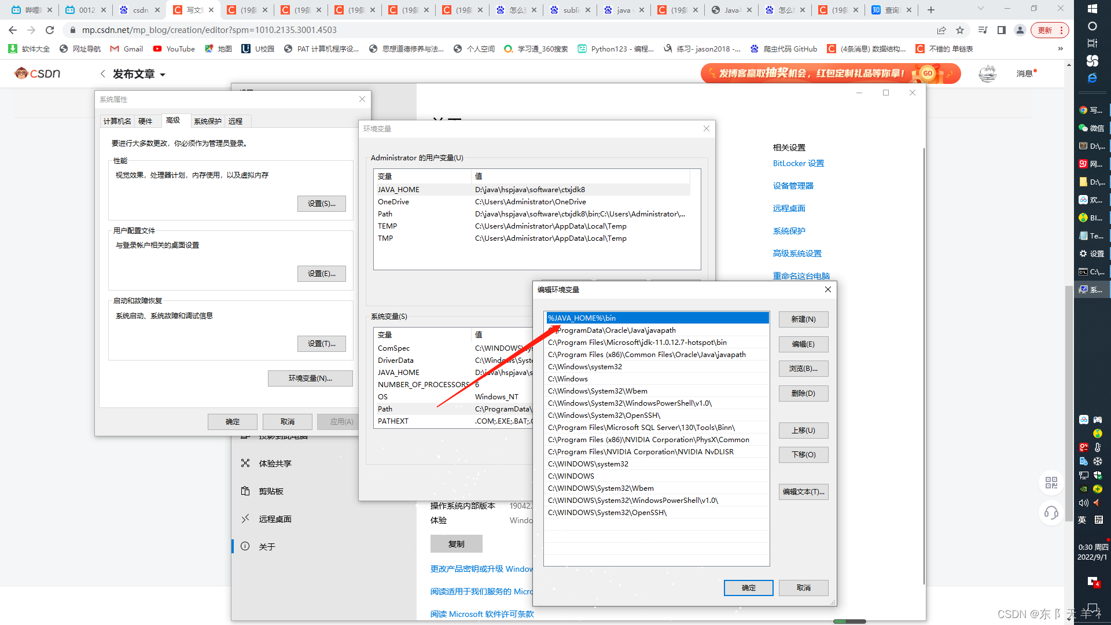Open the QR code floating icon
This screenshot has height=625, width=1111.
pyautogui.click(x=1051, y=483)
